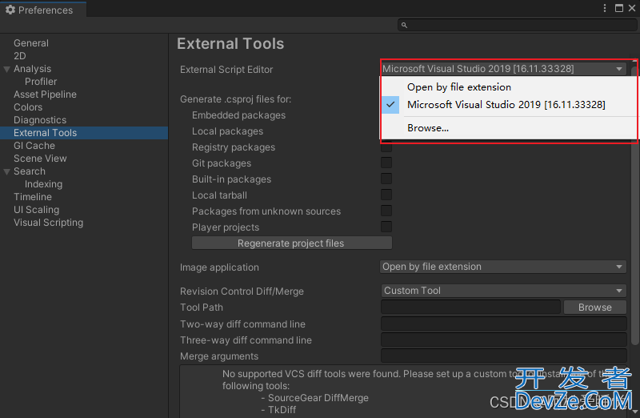Open the Image application dropdown
This screenshot has height=418, width=640.
click(503, 267)
